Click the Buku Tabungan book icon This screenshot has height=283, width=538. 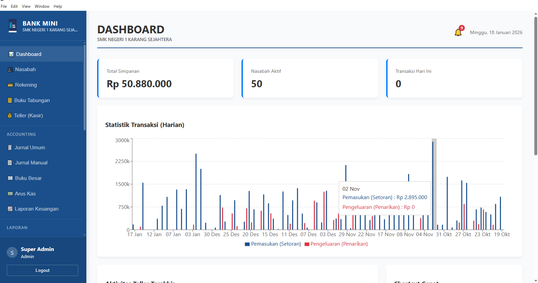point(10,100)
